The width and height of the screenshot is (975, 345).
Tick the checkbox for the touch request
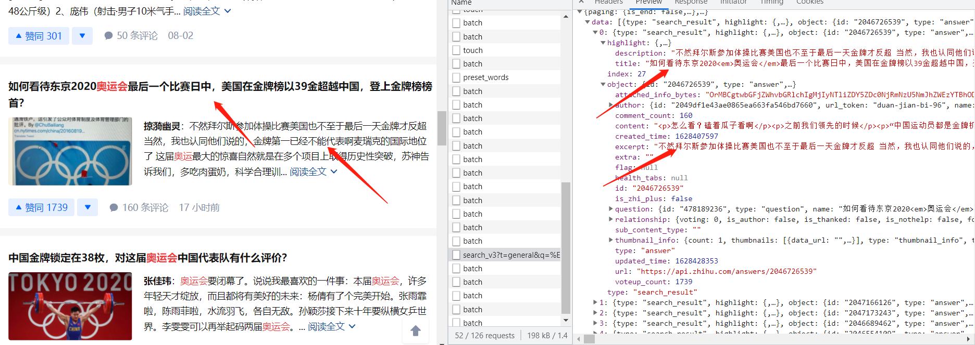pyautogui.click(x=456, y=50)
